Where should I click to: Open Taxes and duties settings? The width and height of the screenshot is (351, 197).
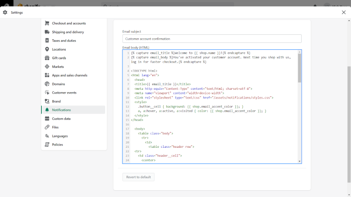pyautogui.click(x=64, y=41)
